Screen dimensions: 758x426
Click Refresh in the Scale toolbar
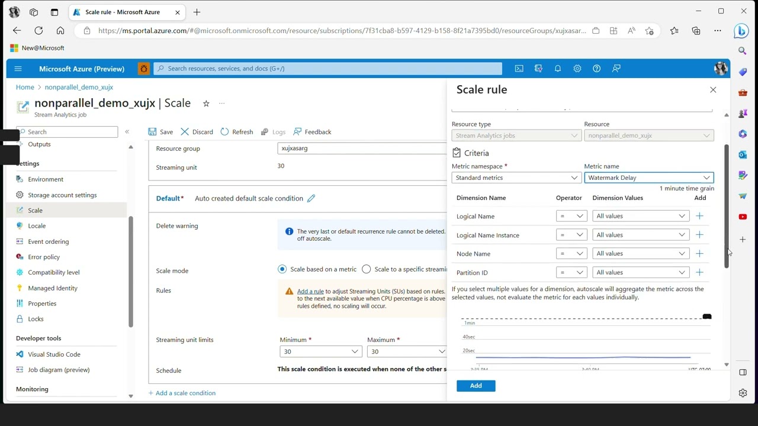pyautogui.click(x=236, y=132)
